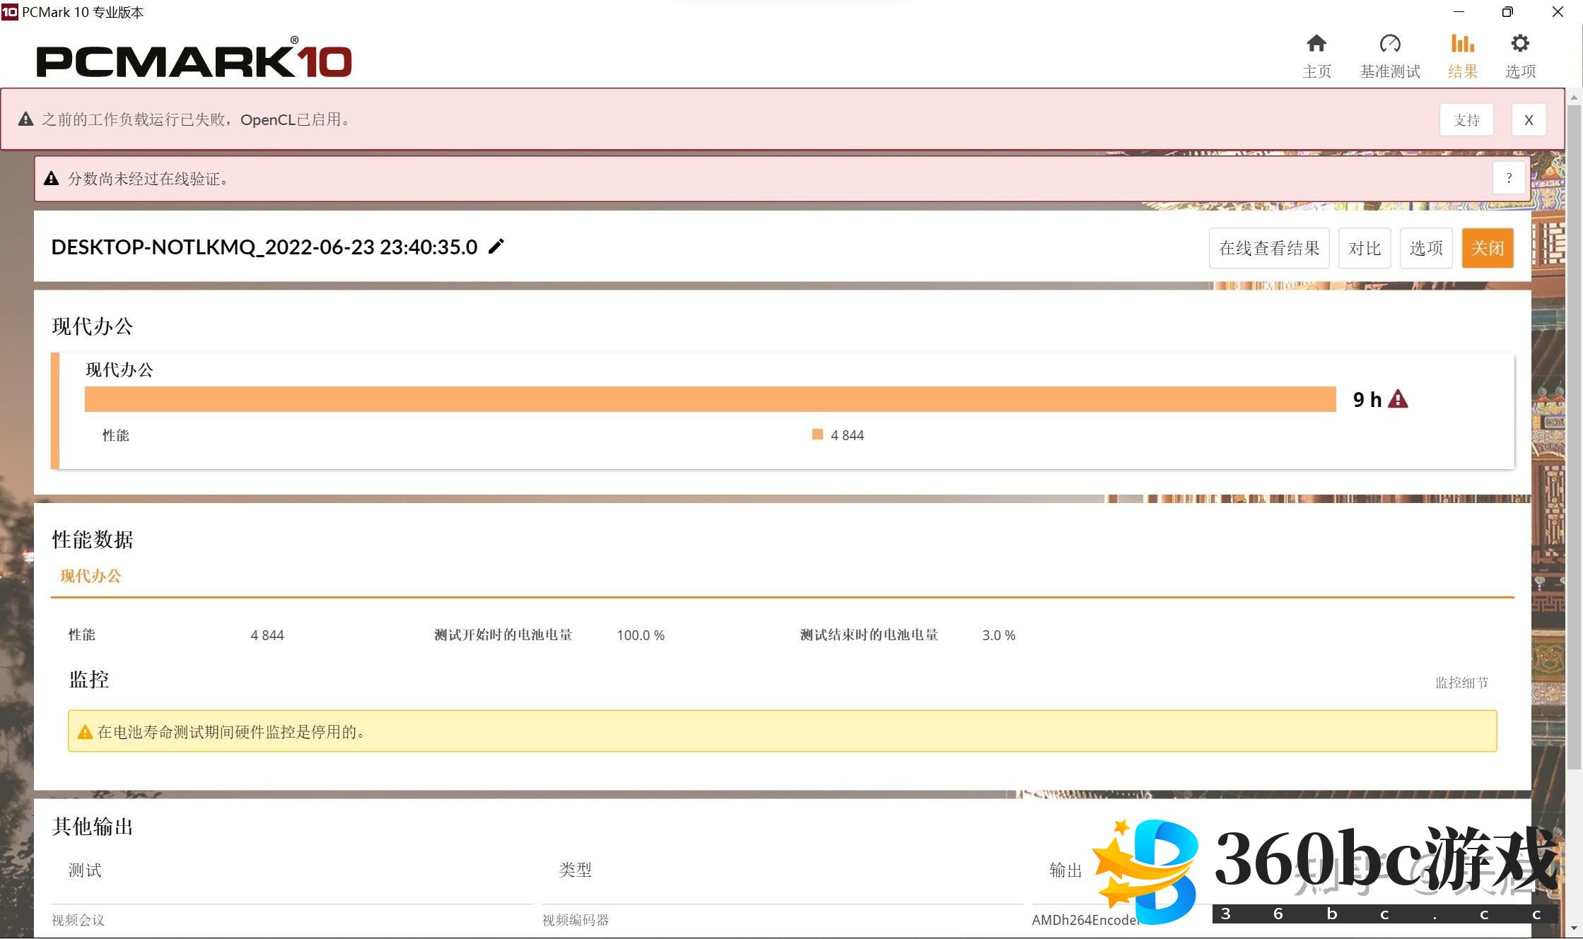Image resolution: width=1583 pixels, height=939 pixels.
Task: Open the 基准测试 benchmark gauge icon
Action: [1389, 45]
